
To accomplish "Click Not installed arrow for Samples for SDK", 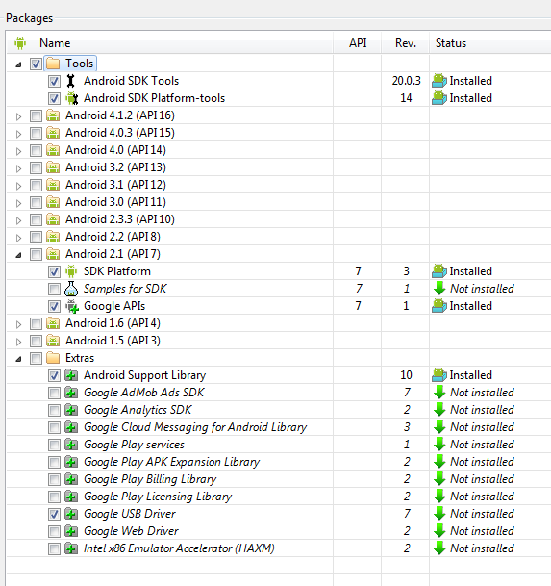I will coord(439,289).
